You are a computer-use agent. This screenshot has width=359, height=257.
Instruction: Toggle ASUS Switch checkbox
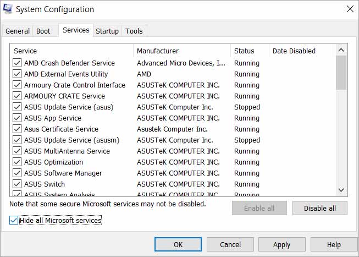pyautogui.click(x=17, y=184)
